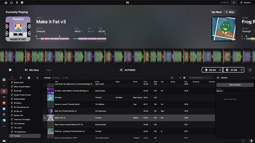Click the blue edit pencil icon
This screenshot has height=143, width=255.
coord(250,70)
